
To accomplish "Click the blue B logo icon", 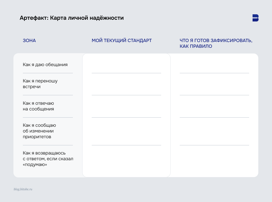I will [255, 18].
